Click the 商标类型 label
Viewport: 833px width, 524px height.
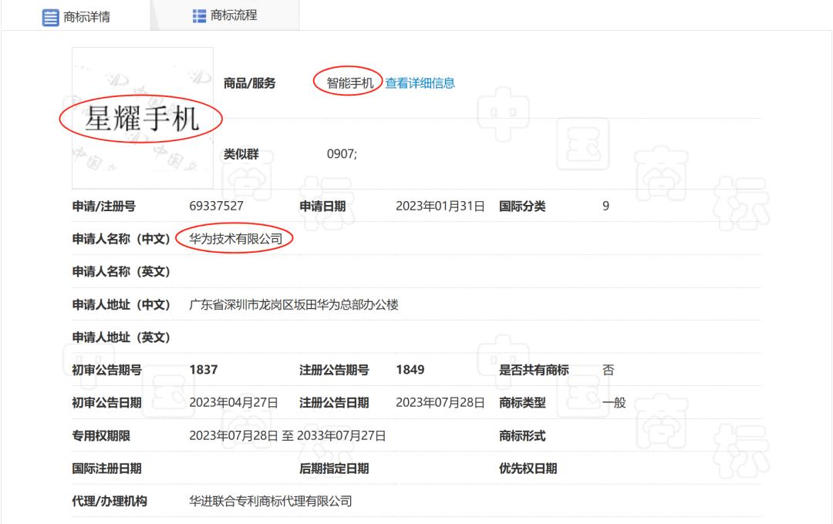click(x=522, y=402)
